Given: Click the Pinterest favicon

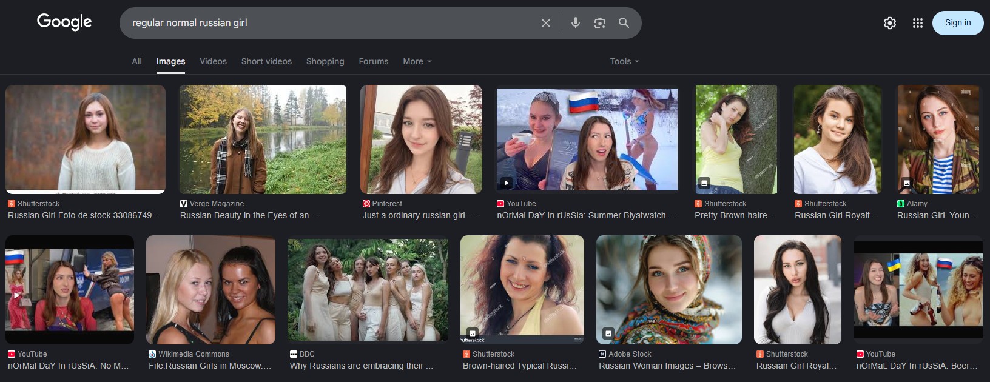Looking at the screenshot, I should point(366,204).
